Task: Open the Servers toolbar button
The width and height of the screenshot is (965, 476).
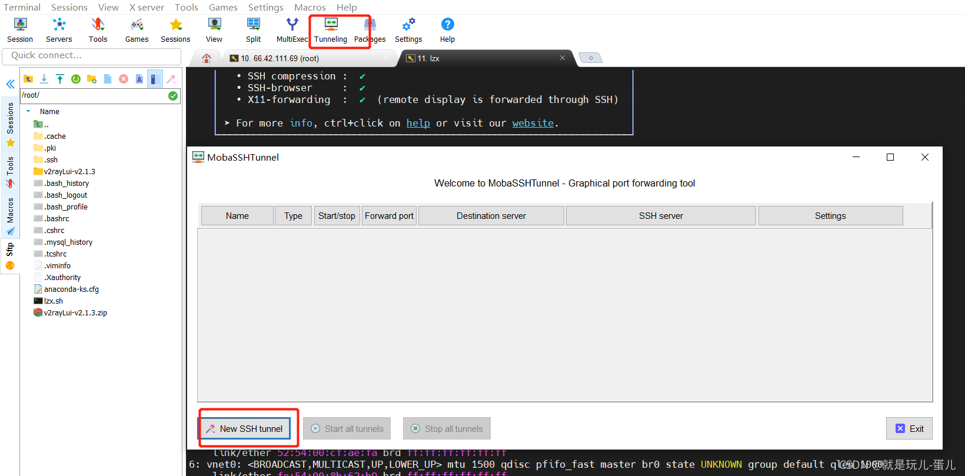Action: [59, 30]
